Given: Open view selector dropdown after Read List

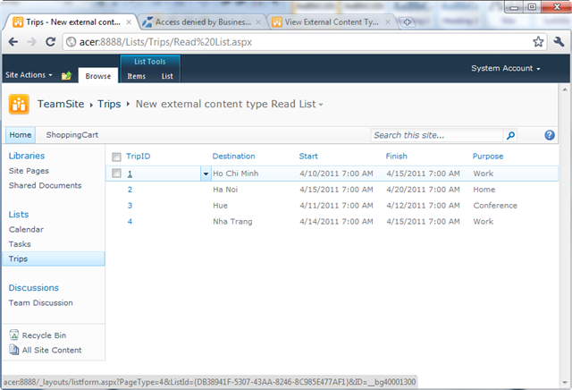Looking at the screenshot, I should tap(321, 105).
